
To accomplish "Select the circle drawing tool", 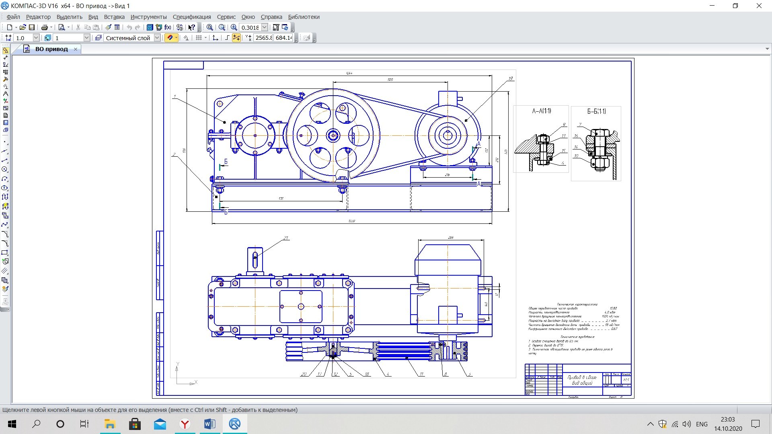I will click(x=5, y=170).
